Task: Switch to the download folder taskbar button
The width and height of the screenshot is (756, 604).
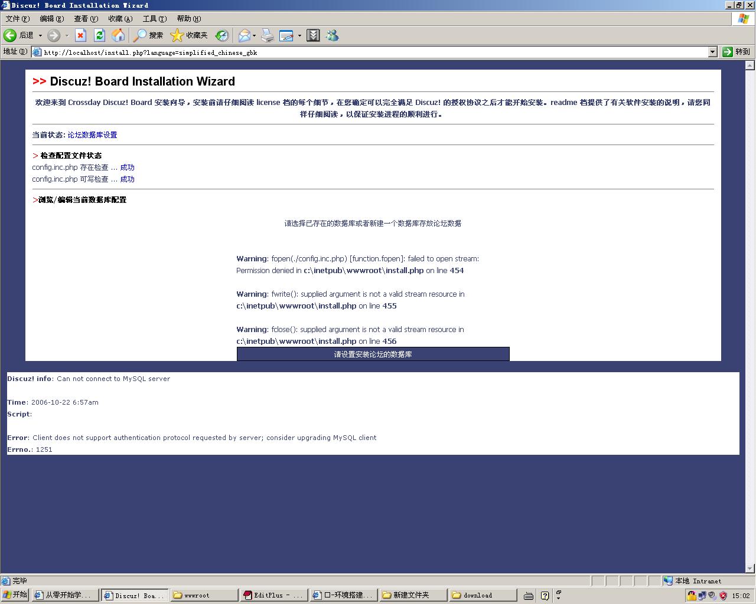Action: (483, 595)
